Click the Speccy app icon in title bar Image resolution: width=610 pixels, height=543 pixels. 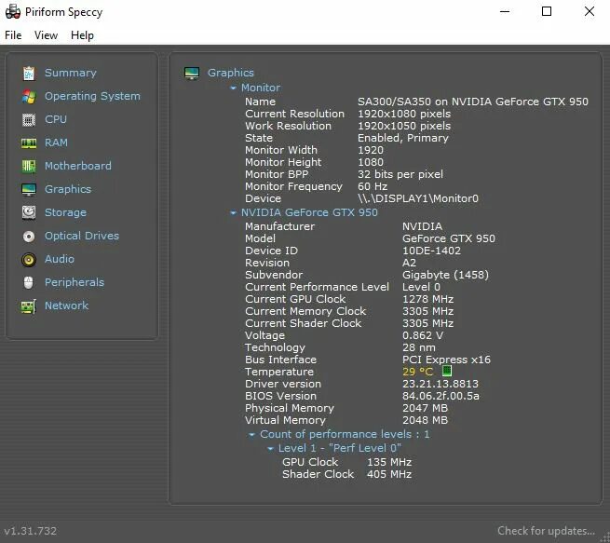pyautogui.click(x=13, y=12)
